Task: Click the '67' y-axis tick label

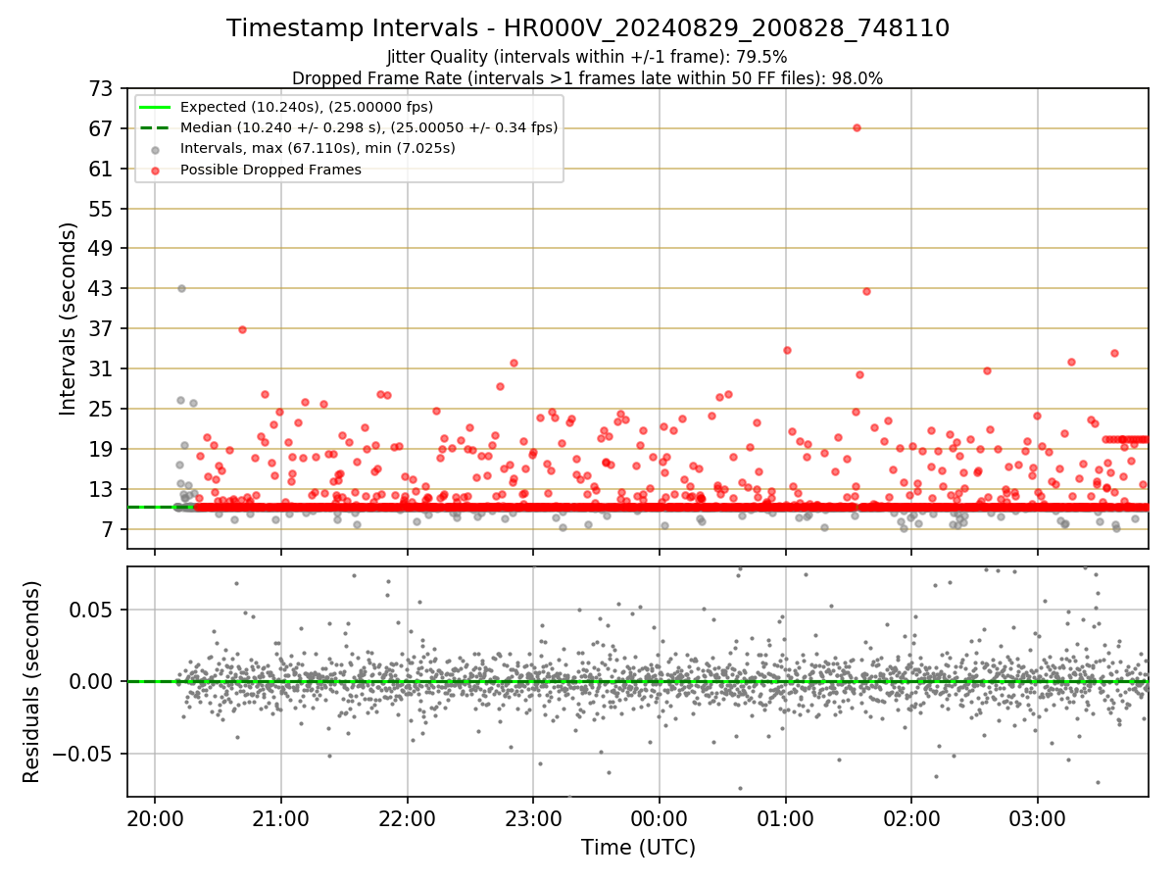Action: 102,128
